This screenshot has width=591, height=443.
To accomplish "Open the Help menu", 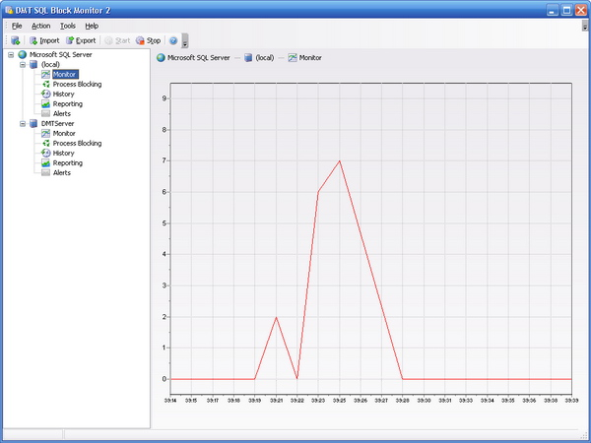I will click(92, 26).
